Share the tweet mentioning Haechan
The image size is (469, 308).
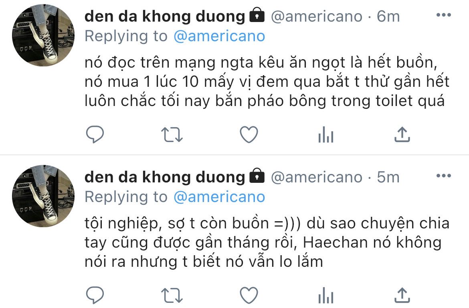[402, 295]
